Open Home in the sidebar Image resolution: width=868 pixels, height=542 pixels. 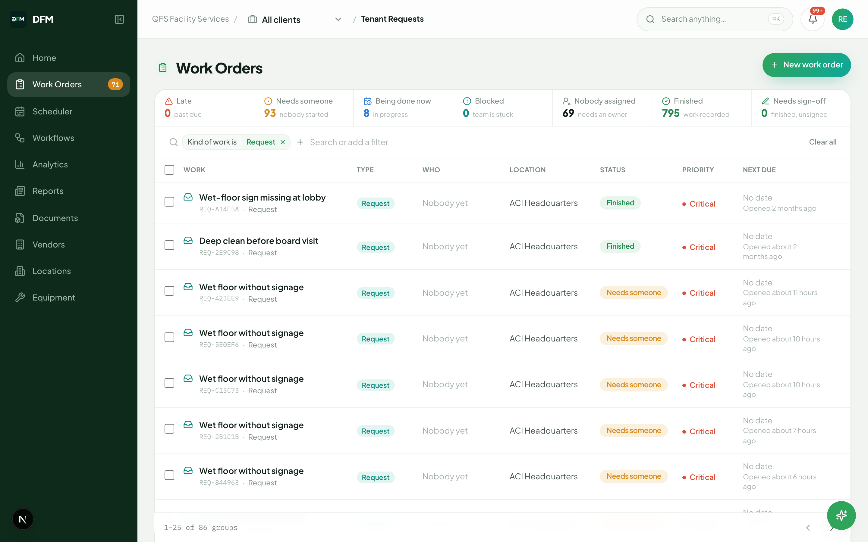(x=68, y=58)
